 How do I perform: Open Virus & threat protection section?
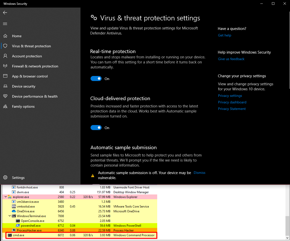31,46
